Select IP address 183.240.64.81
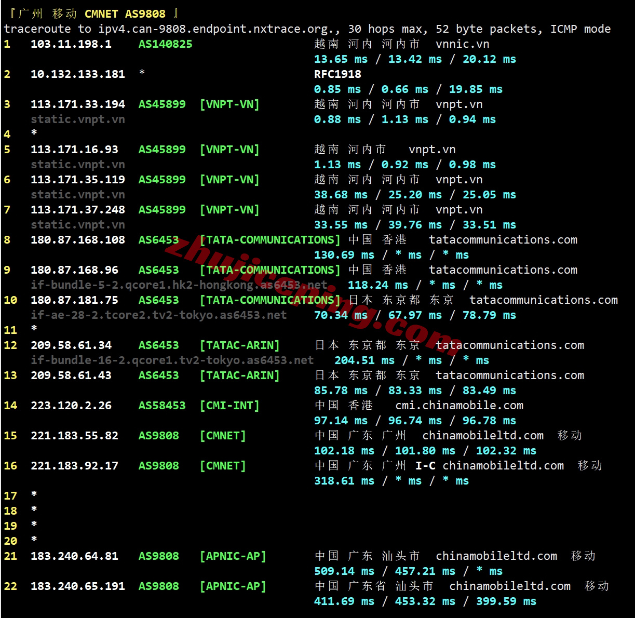 pos(75,556)
